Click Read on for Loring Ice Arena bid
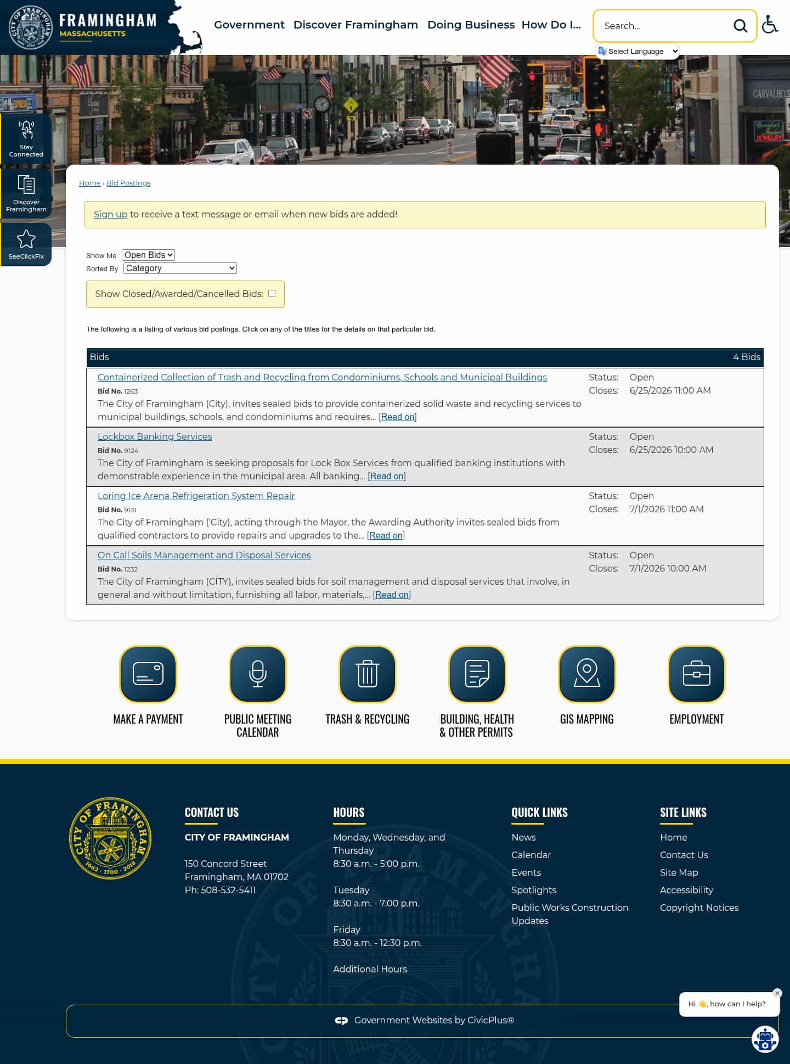The image size is (790, 1064). pyautogui.click(x=386, y=535)
